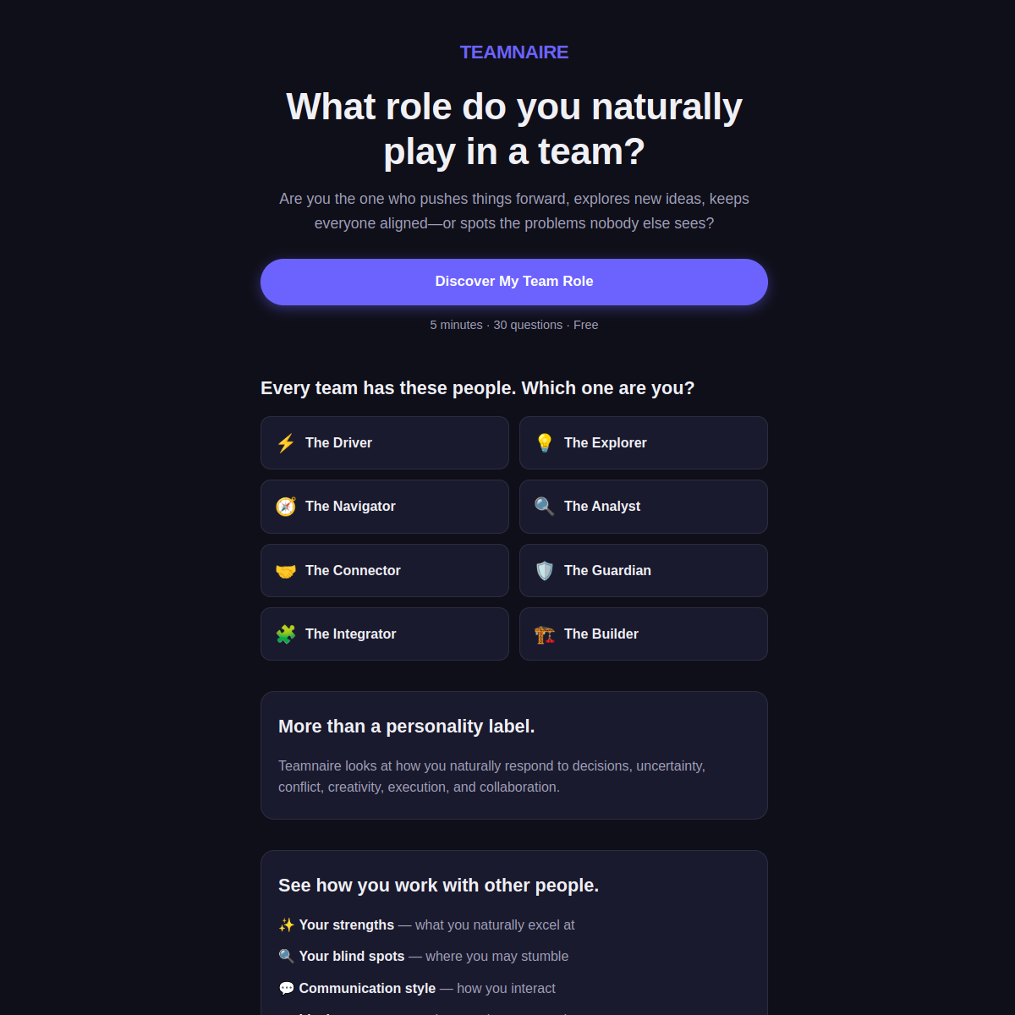1015x1015 pixels.
Task: Click the compass icon for The Navigator
Action: coord(286,507)
